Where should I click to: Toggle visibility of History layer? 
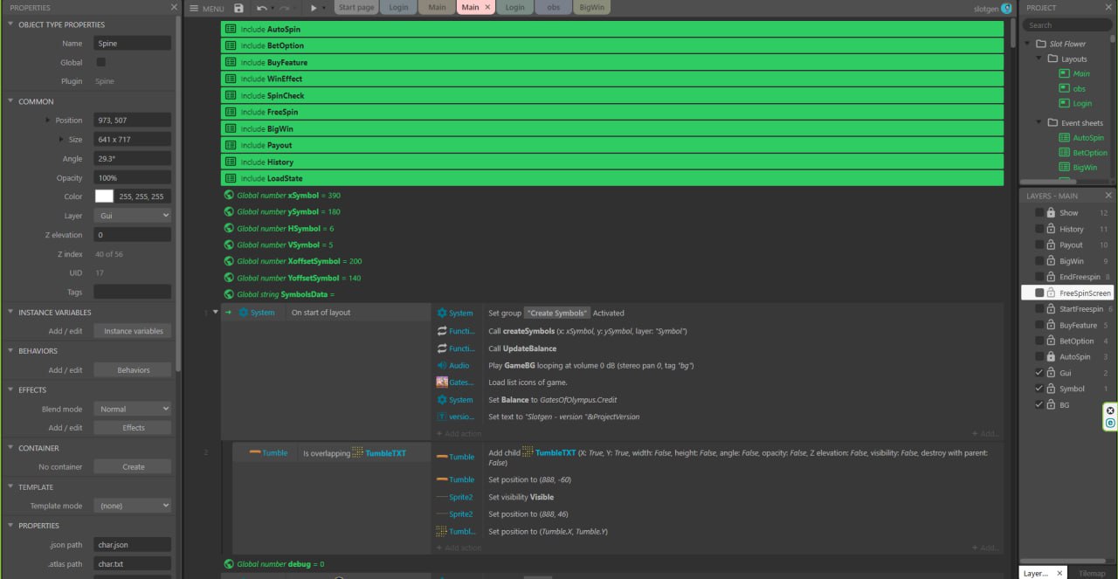coord(1039,229)
